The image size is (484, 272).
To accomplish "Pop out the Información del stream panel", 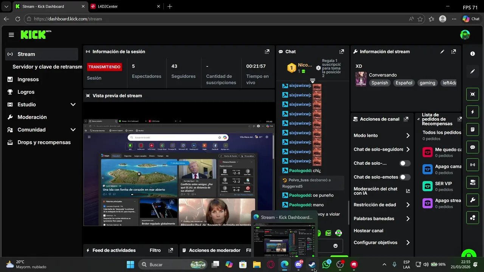I will 454,52.
